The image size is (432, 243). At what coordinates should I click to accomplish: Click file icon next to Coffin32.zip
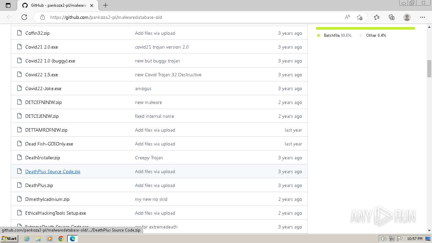(x=19, y=33)
